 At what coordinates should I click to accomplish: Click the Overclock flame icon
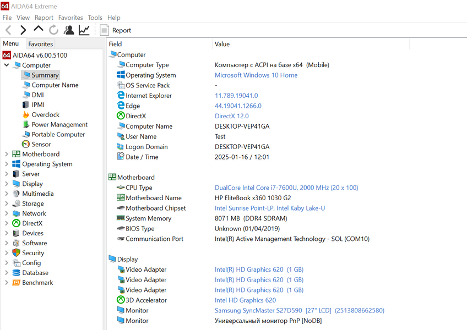click(x=26, y=114)
